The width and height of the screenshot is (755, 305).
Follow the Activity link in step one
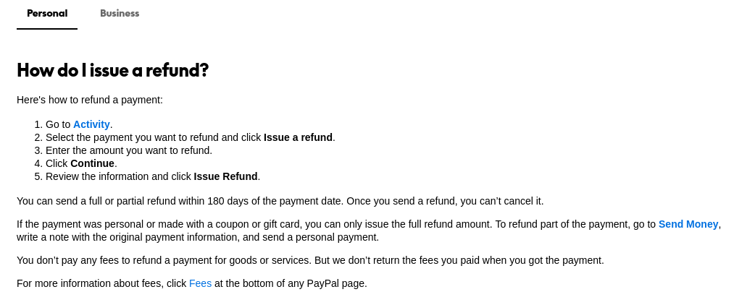(x=91, y=124)
